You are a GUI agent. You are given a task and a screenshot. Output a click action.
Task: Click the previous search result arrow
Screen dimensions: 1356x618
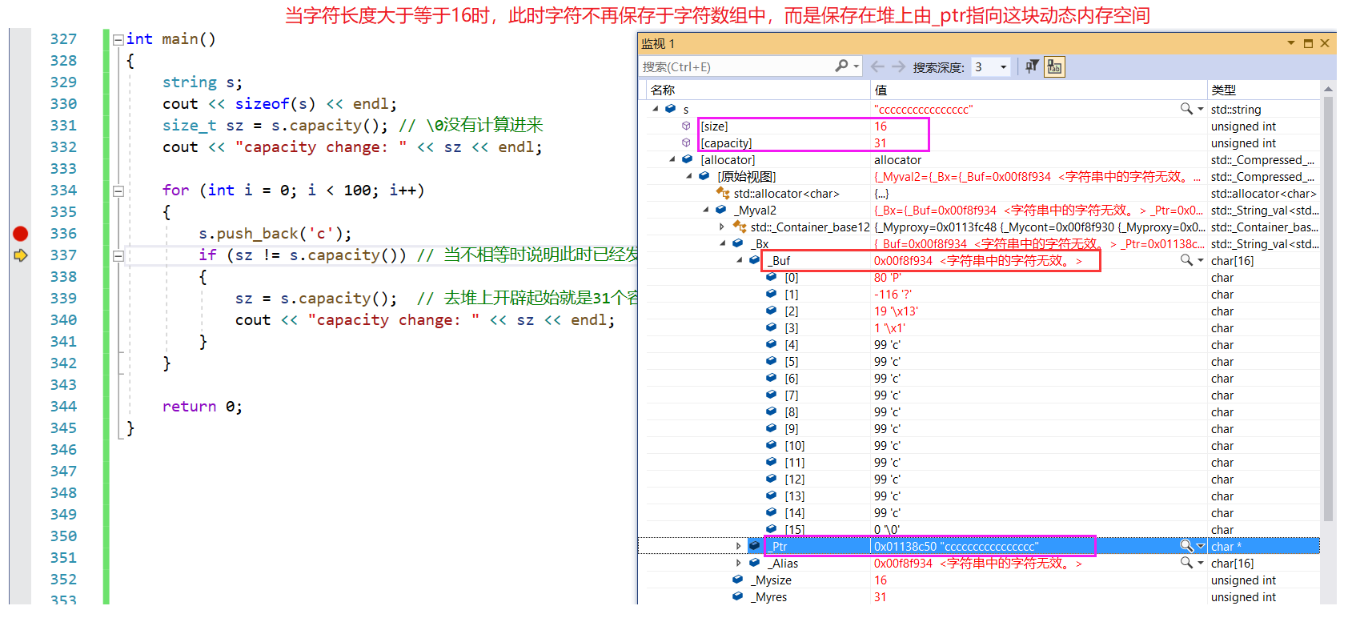tap(877, 66)
